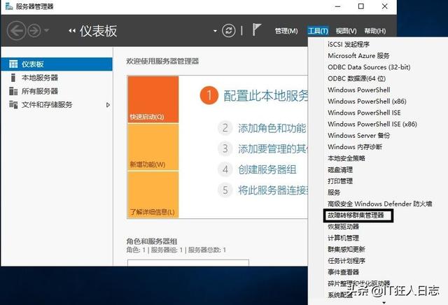This screenshot has height=305, width=448.
Task: Click the 文件和存储服务 sidebar icon
Action: (x=13, y=104)
